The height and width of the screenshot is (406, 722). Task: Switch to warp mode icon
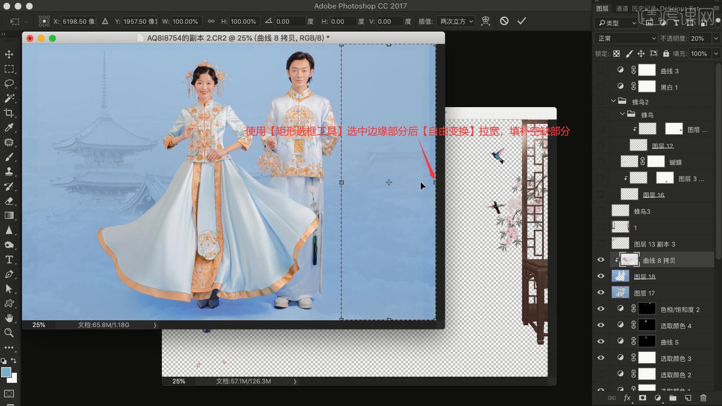pyautogui.click(x=486, y=21)
